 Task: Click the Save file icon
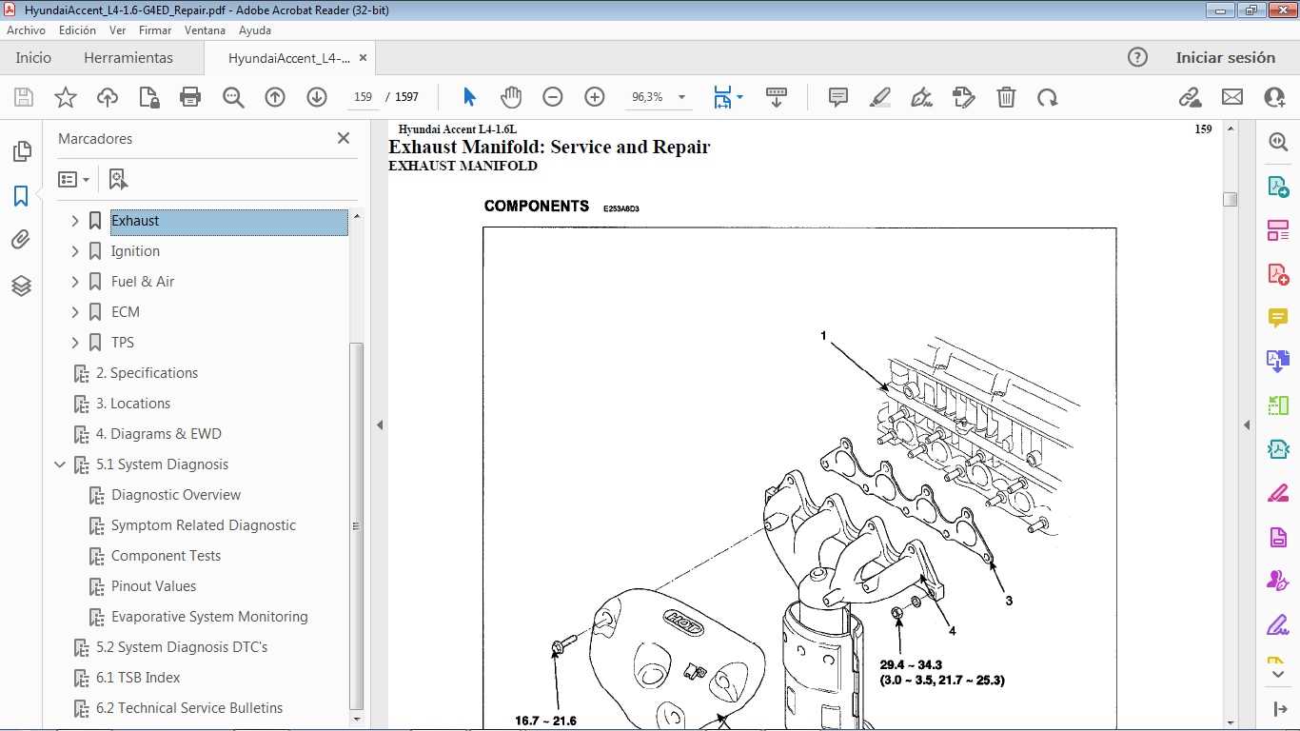(24, 97)
